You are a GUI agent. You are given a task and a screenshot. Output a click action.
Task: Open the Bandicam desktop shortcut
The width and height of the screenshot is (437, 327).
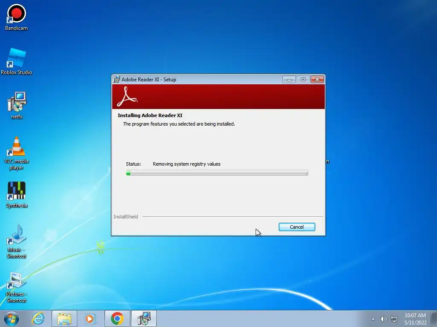[16, 17]
